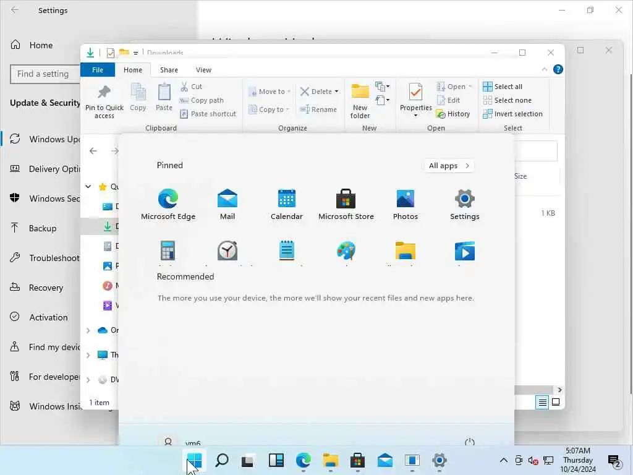The width and height of the screenshot is (633, 475).
Task: Open the Calculator pinned app icon
Action: 168,251
